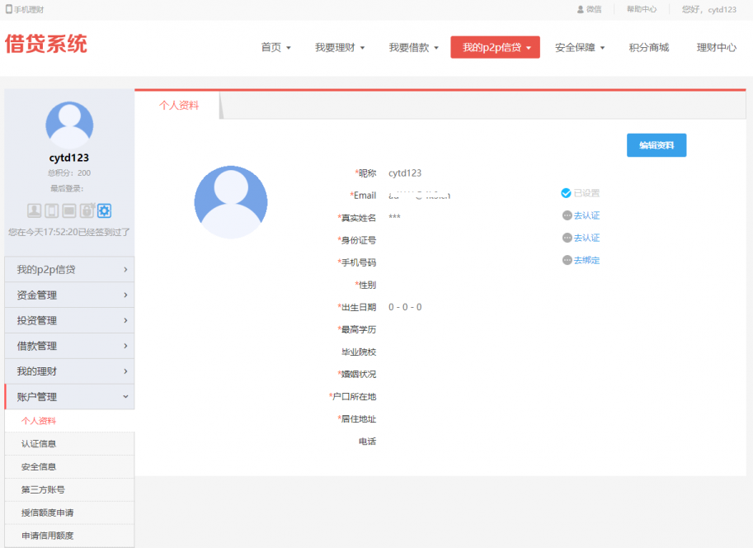Collapse the 账户管理 sidebar section
Image resolution: width=753 pixels, height=548 pixels.
pyautogui.click(x=69, y=397)
